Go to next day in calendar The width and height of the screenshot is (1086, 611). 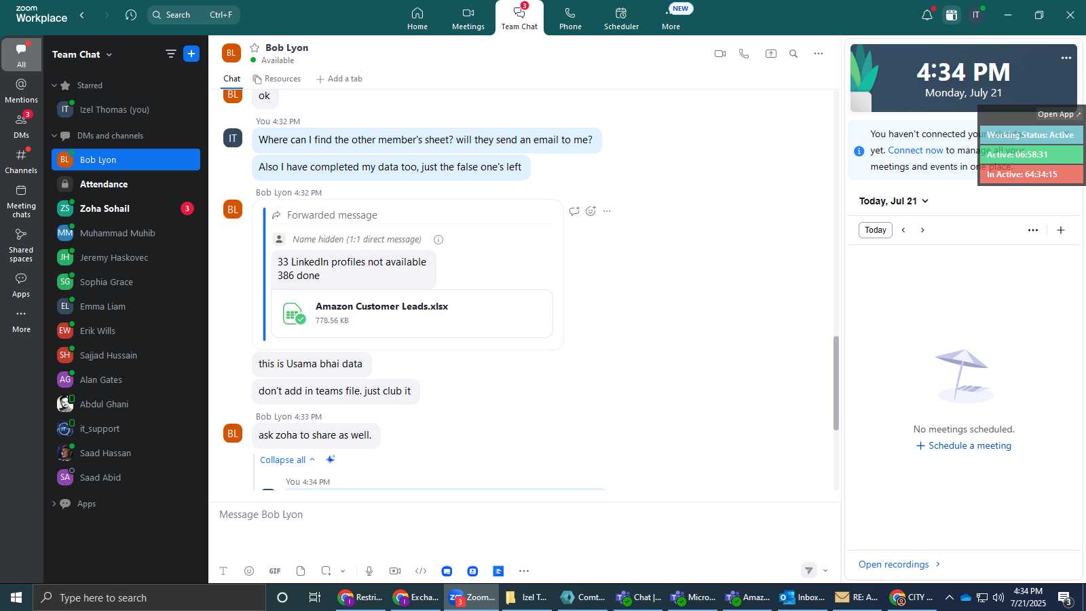922,230
